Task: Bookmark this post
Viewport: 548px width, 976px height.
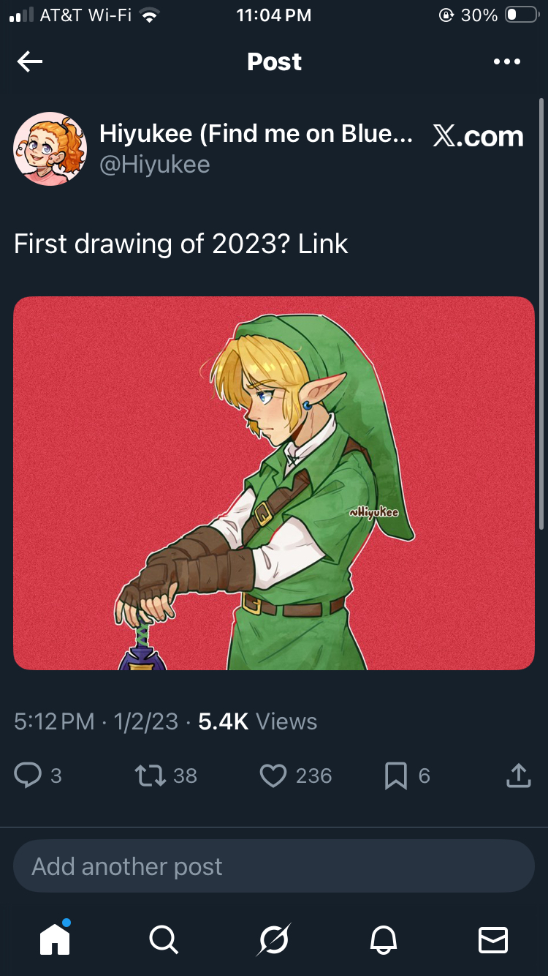Action: tap(395, 776)
